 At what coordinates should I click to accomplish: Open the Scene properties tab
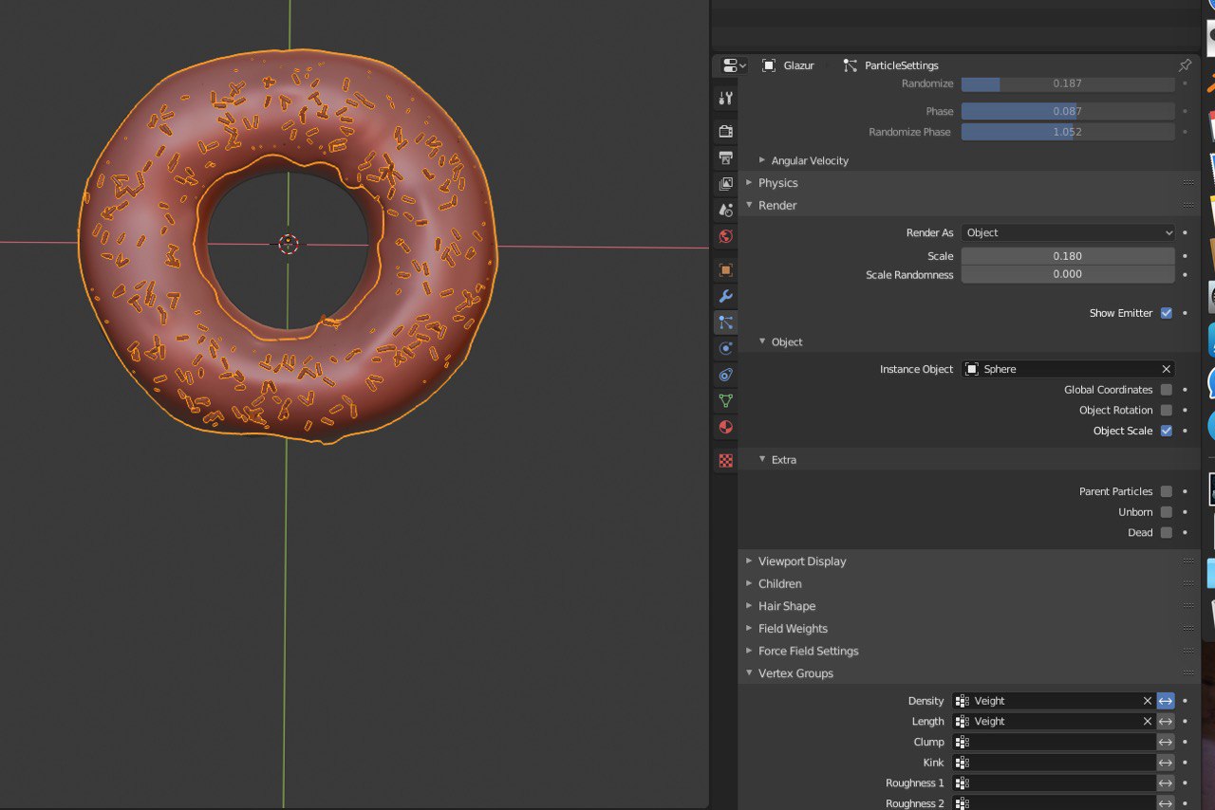click(726, 210)
